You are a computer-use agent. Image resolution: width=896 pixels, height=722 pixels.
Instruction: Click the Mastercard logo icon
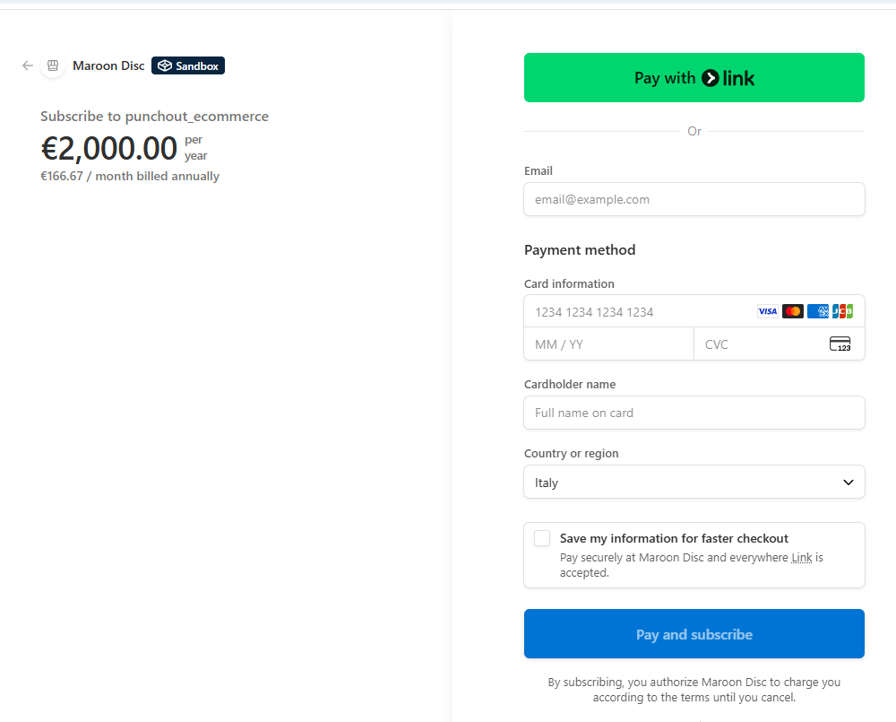pyautogui.click(x=792, y=311)
